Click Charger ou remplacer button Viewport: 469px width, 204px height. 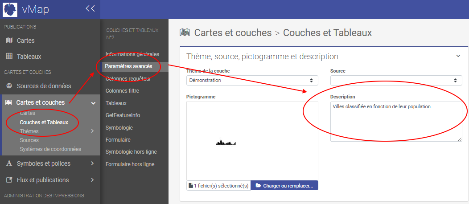coord(284,185)
